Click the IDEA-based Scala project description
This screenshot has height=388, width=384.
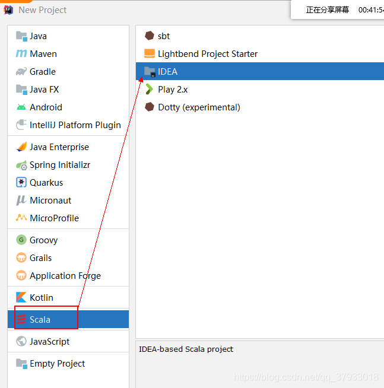186,349
